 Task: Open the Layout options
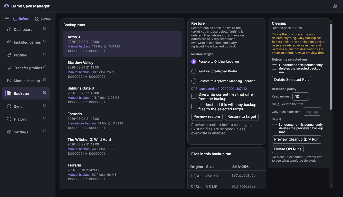[x=43, y=19]
